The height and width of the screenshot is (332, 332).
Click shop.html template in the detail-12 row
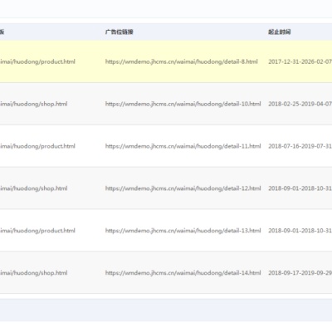click(x=33, y=188)
